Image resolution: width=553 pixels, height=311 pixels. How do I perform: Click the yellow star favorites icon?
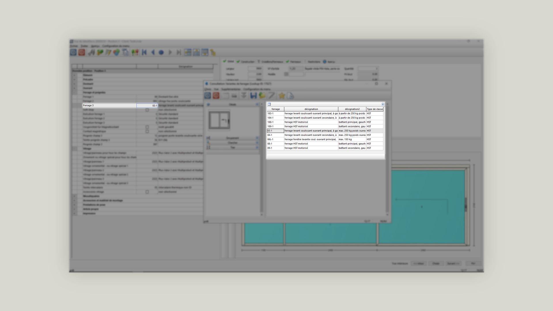point(282,96)
